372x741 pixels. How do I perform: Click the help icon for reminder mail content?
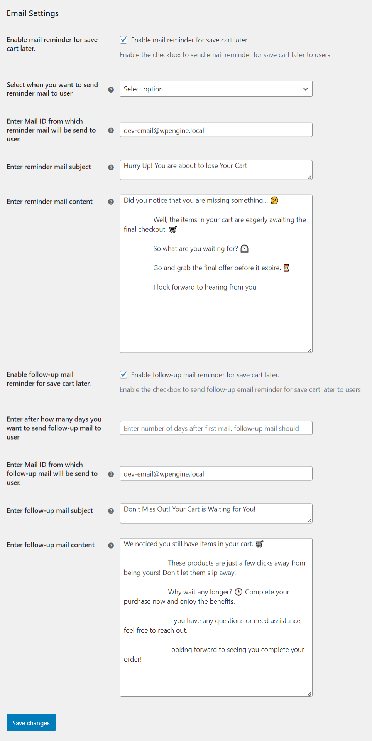coord(111,202)
